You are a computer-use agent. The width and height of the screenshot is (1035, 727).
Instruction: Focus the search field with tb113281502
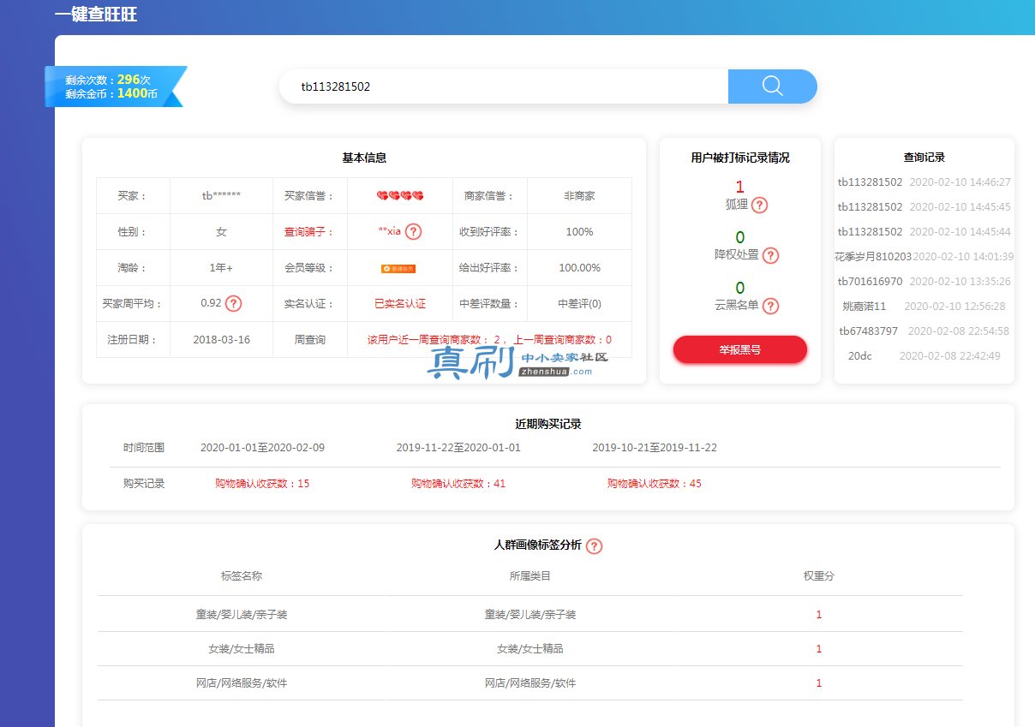[504, 86]
